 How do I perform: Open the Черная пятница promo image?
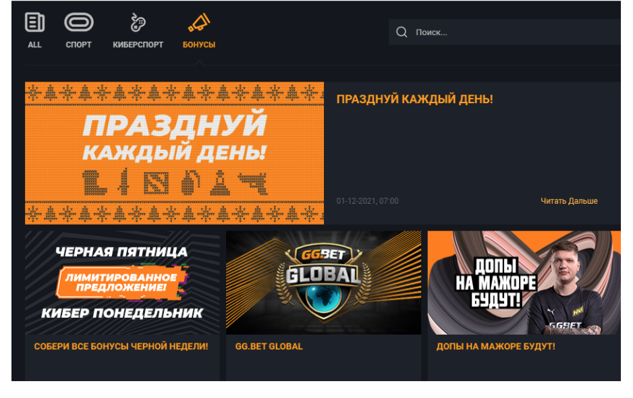[x=122, y=283]
